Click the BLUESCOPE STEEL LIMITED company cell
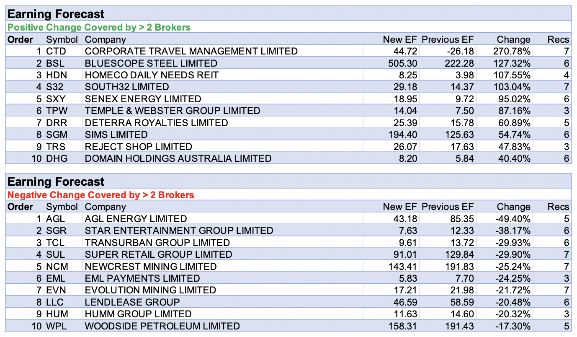This screenshot has height=337, width=577. 151,63
